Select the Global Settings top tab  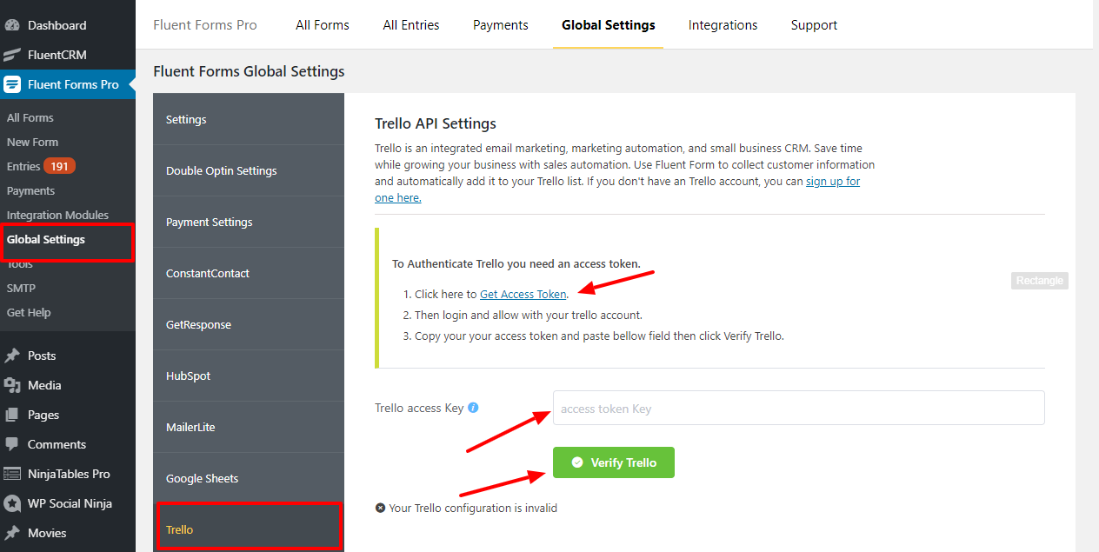coord(609,25)
